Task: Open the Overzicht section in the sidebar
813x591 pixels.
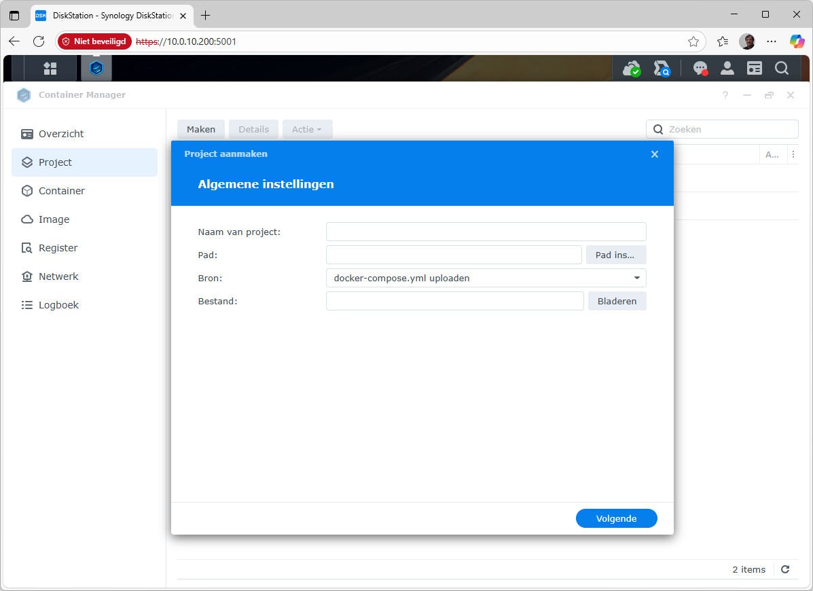Action: 60,134
